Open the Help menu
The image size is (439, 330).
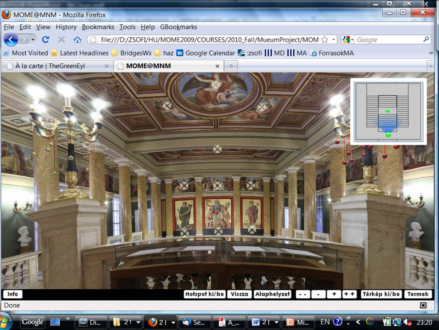[x=147, y=27]
